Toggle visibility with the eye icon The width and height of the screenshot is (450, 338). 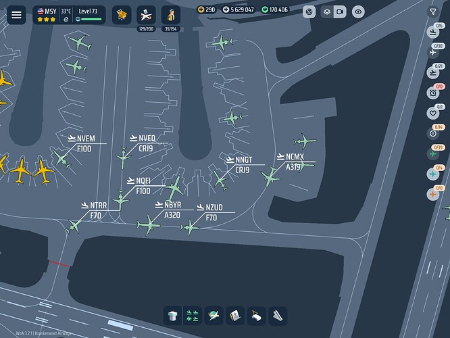point(358,11)
